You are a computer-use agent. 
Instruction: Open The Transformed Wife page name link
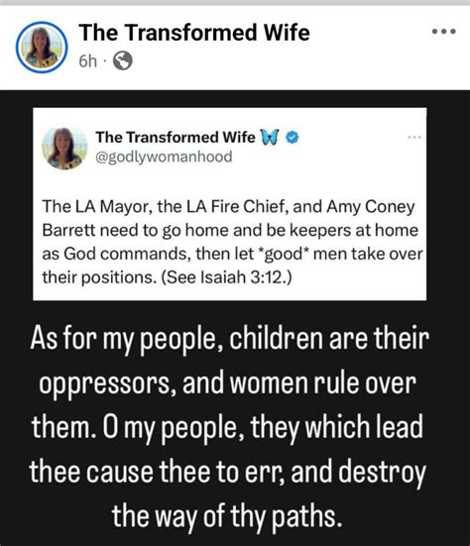pyautogui.click(x=194, y=33)
